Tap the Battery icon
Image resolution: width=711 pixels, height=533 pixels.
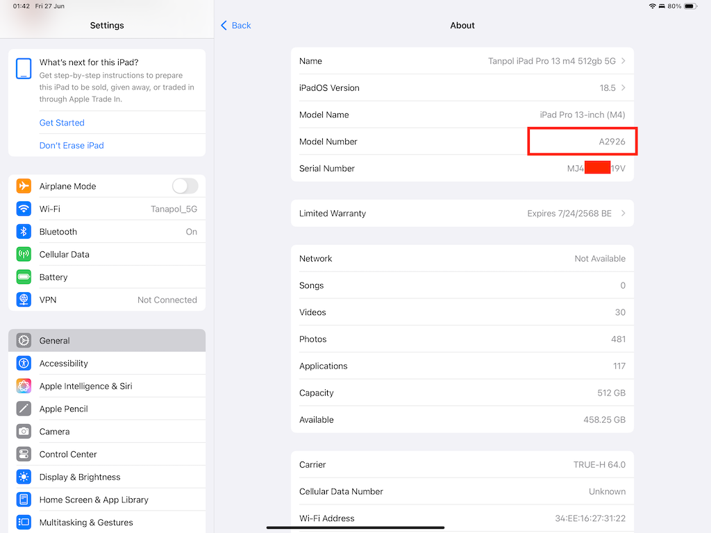(24, 276)
